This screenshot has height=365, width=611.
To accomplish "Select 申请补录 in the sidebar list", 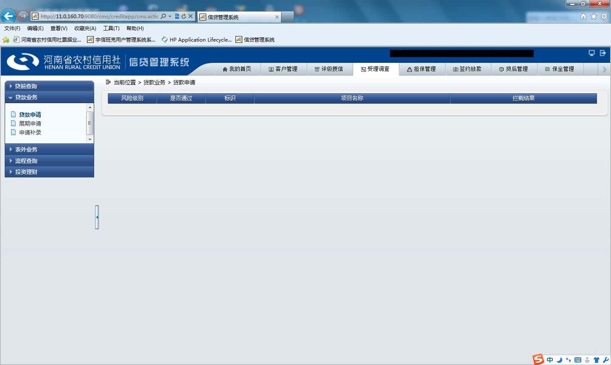I will click(30, 132).
